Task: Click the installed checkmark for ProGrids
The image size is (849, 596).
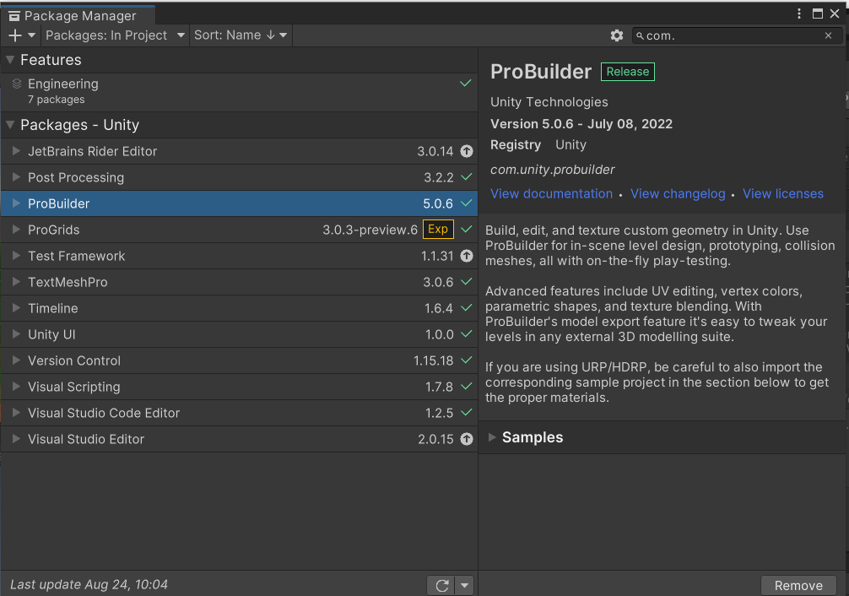Action: [x=466, y=229]
